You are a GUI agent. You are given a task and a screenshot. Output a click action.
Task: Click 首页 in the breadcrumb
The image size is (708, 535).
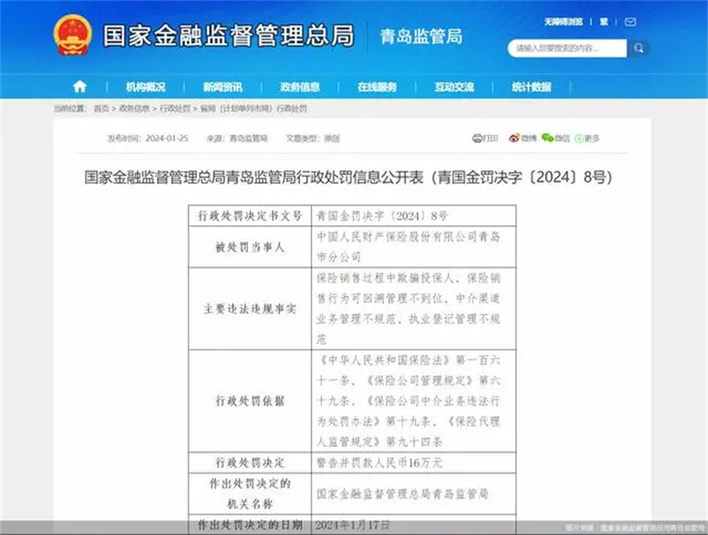coord(101,108)
